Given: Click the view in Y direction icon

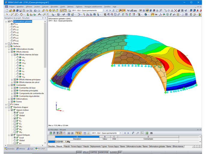Looking at the screenshot, I should point(126,15).
